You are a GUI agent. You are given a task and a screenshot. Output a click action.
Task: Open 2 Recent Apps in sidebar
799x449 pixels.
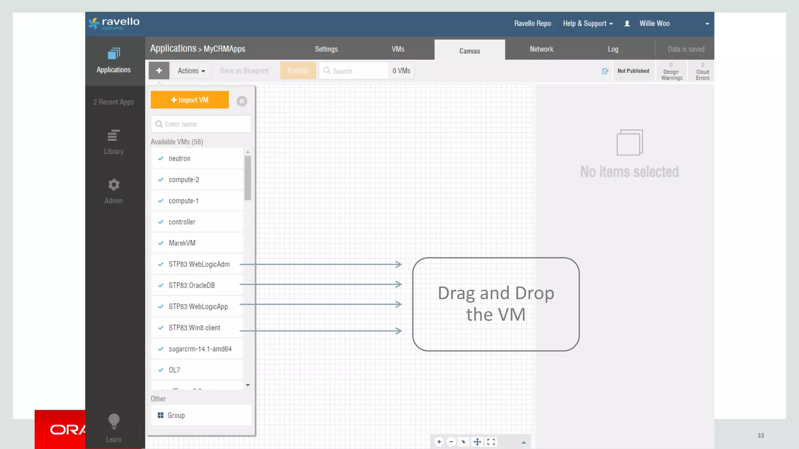point(114,102)
